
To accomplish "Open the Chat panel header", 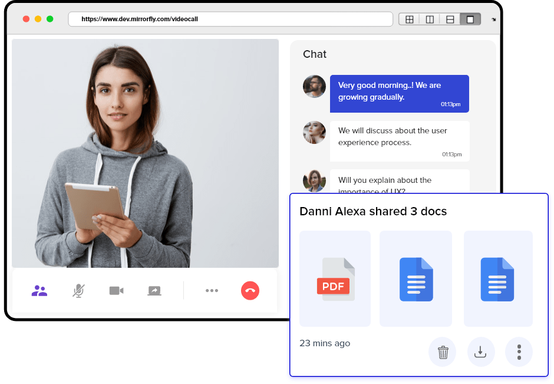I will (314, 54).
